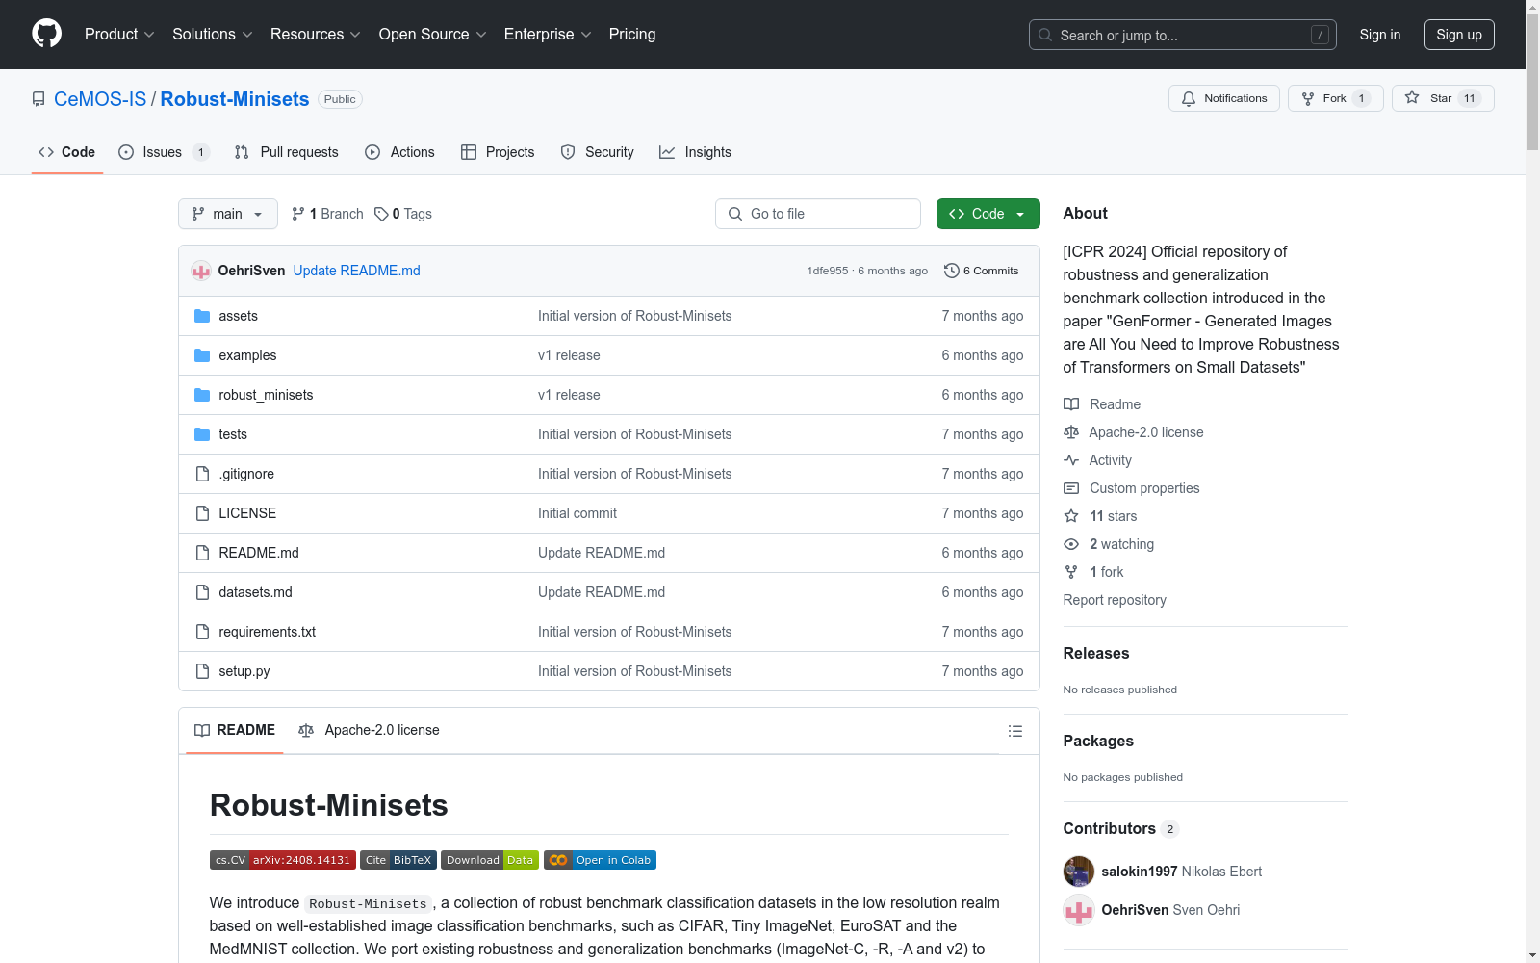Open the Releases heading link
Screen dimensions: 1540x963
pos(1096,653)
